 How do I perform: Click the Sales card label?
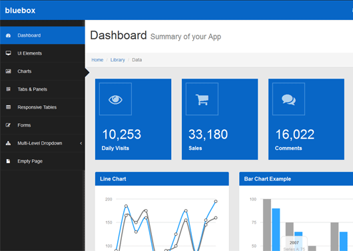click(x=195, y=148)
